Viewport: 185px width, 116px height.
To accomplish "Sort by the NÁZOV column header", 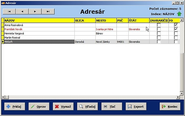I will point(39,21).
